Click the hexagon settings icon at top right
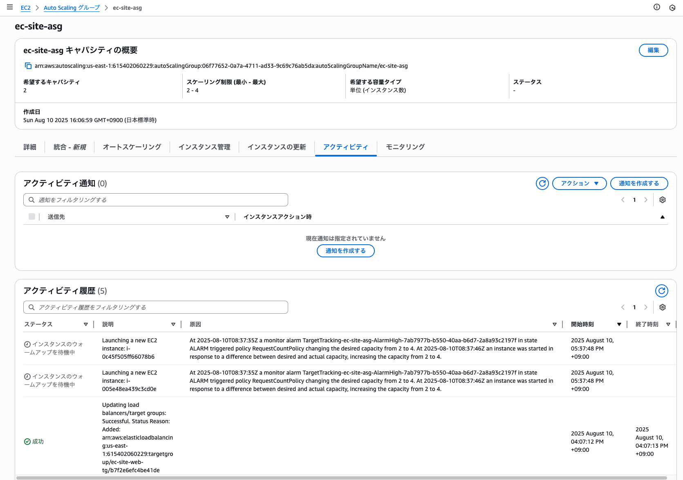Image resolution: width=683 pixels, height=480 pixels. (x=672, y=8)
